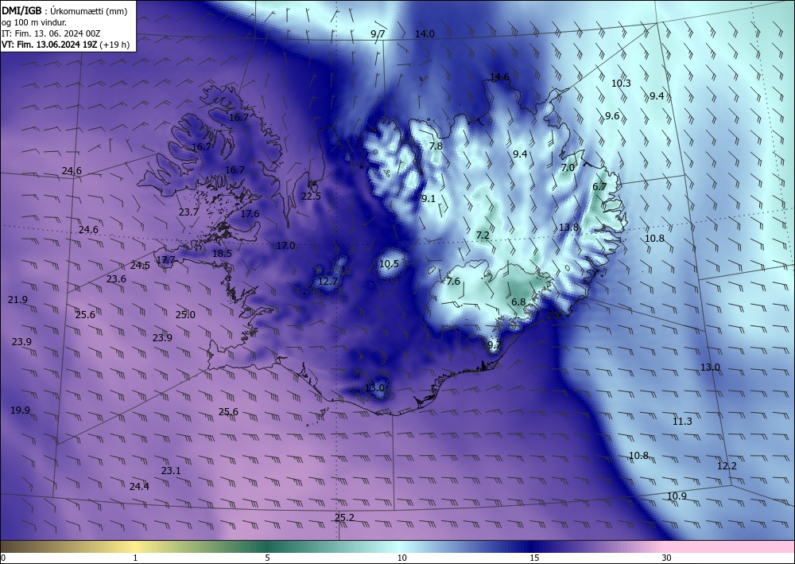The height and width of the screenshot is (564, 795).
Task: Click the 23.1 value label
Action: tap(171, 471)
